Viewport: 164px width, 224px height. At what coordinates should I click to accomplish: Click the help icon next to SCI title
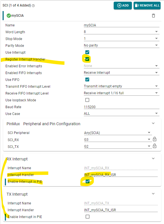33,6
